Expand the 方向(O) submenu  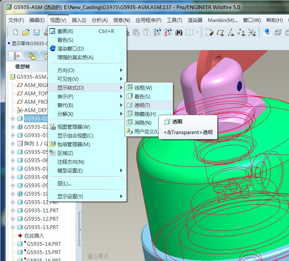click(x=87, y=70)
